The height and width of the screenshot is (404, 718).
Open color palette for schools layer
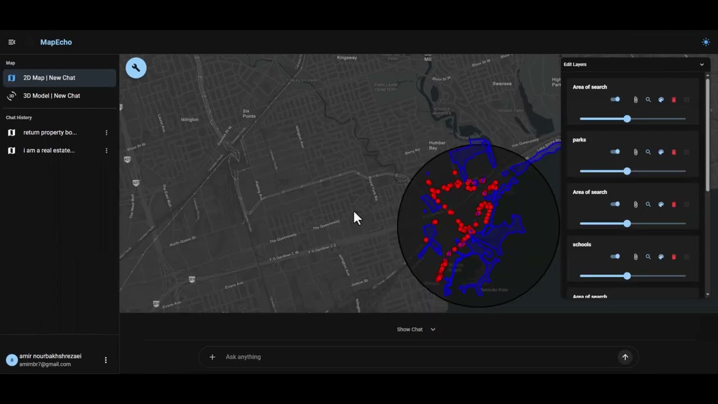661,257
